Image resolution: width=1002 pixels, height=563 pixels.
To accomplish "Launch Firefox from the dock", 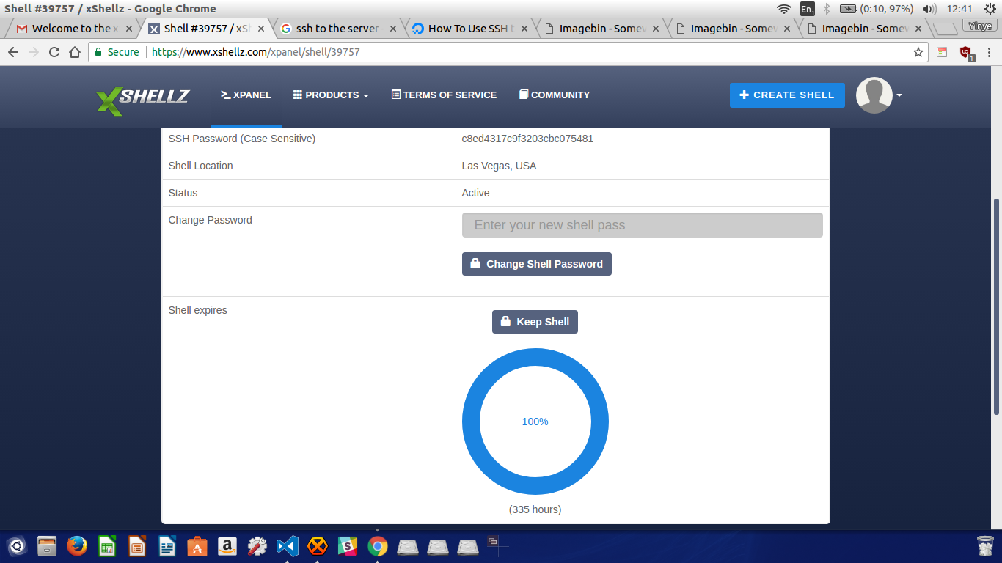I will click(x=77, y=546).
